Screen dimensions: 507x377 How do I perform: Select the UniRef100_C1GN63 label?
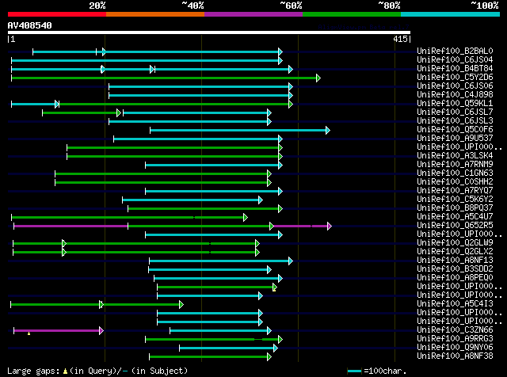(455, 173)
